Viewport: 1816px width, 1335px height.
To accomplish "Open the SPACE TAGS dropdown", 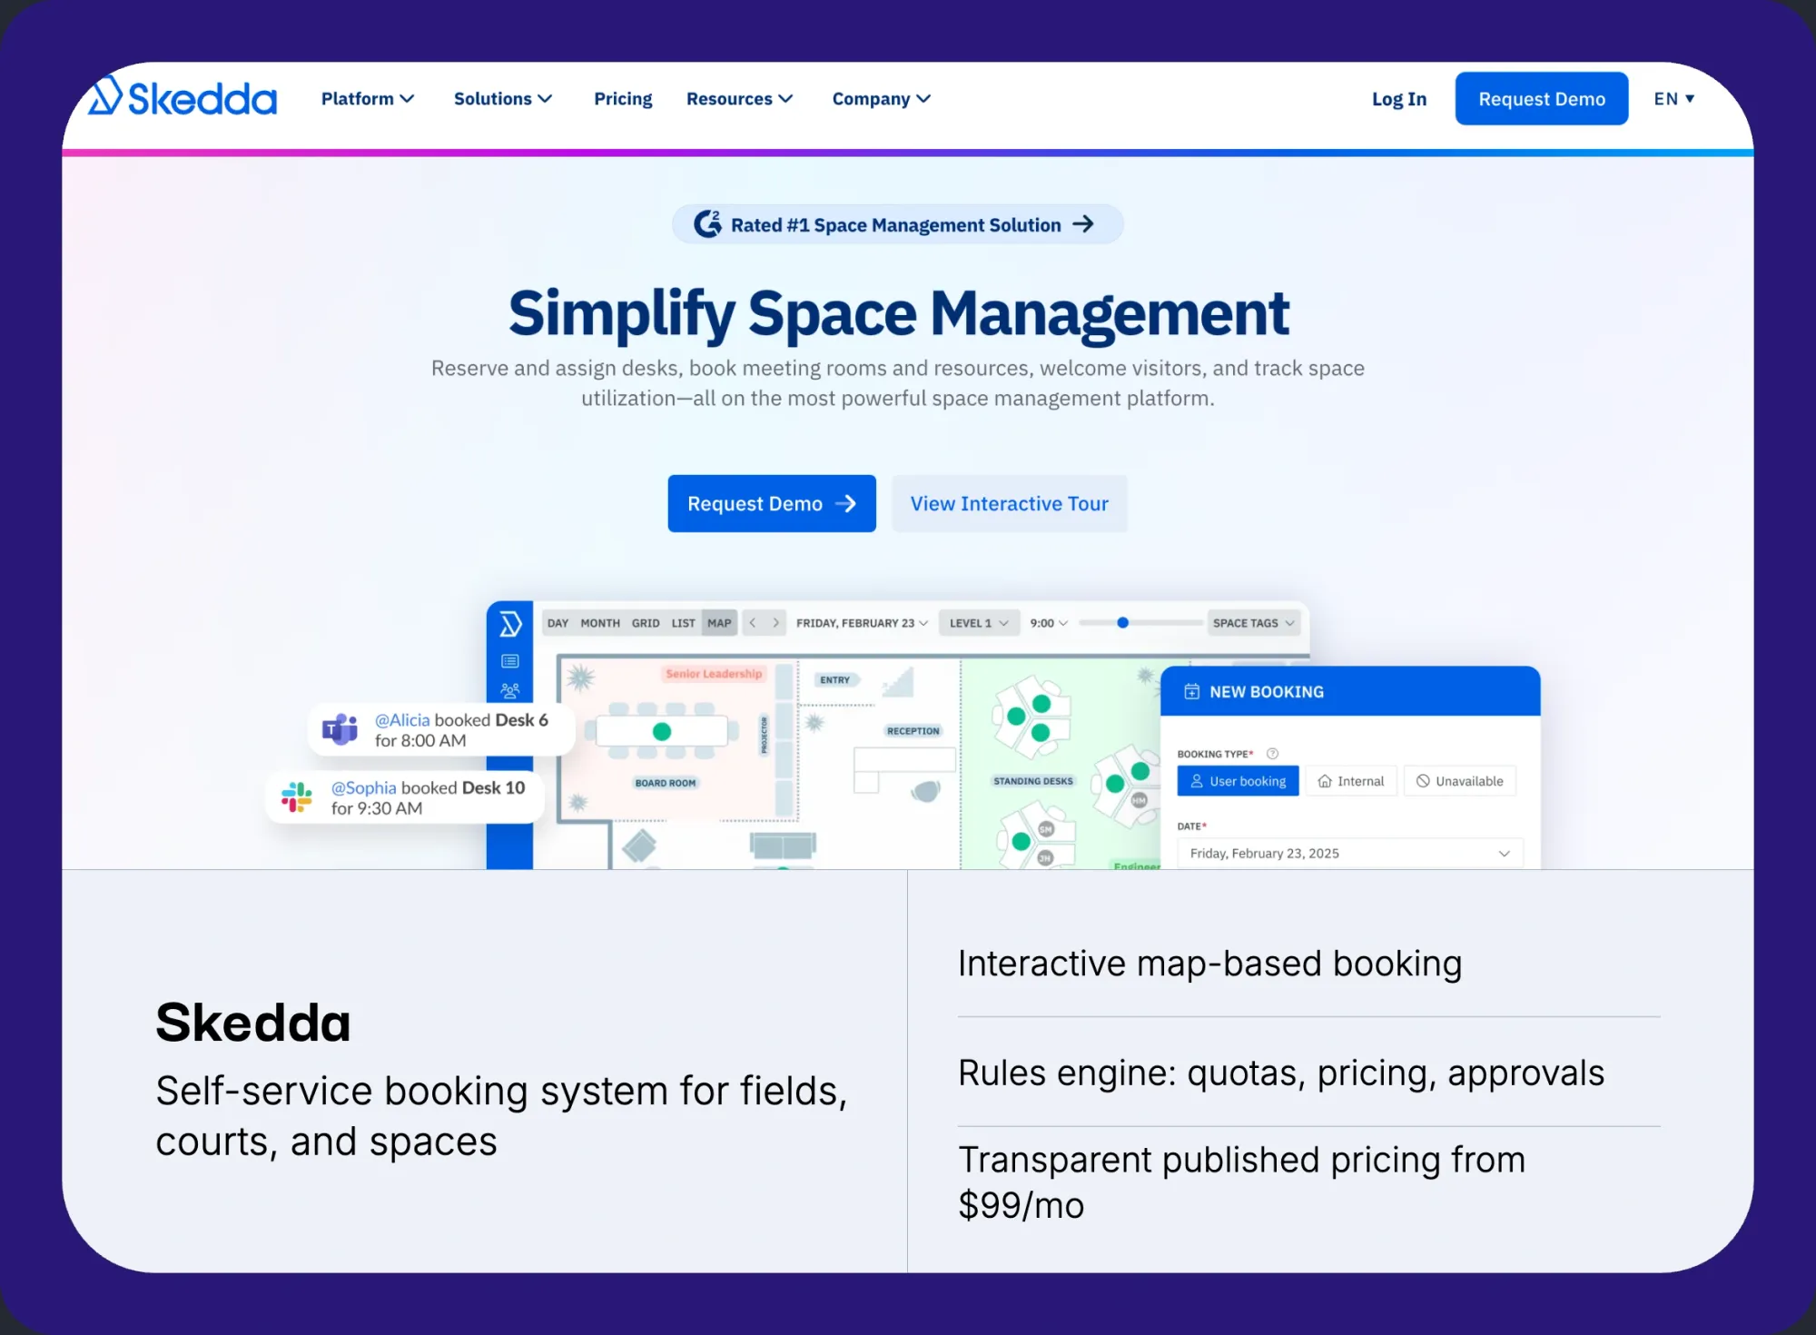I will pyautogui.click(x=1254, y=623).
